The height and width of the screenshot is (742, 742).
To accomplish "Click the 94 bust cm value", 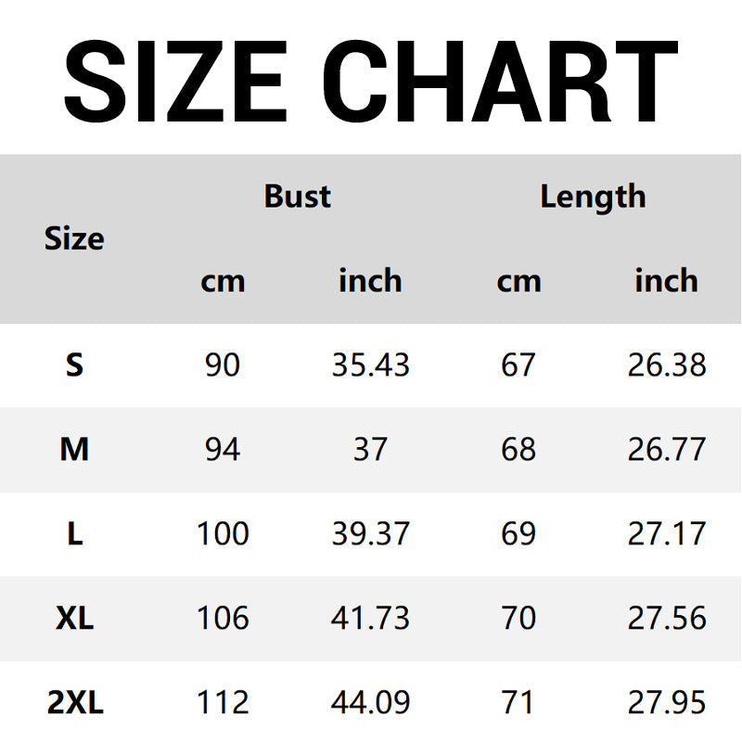I will pos(223,450).
